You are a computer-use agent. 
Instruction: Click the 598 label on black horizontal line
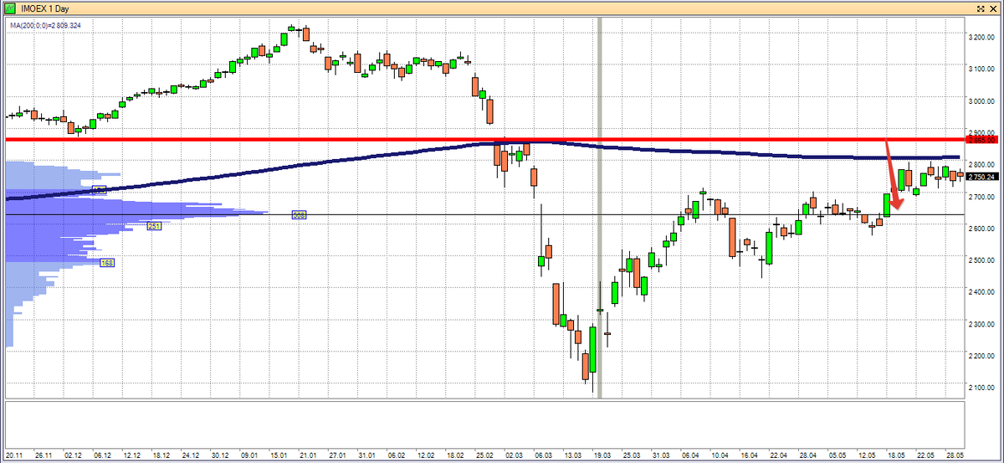[x=299, y=215]
